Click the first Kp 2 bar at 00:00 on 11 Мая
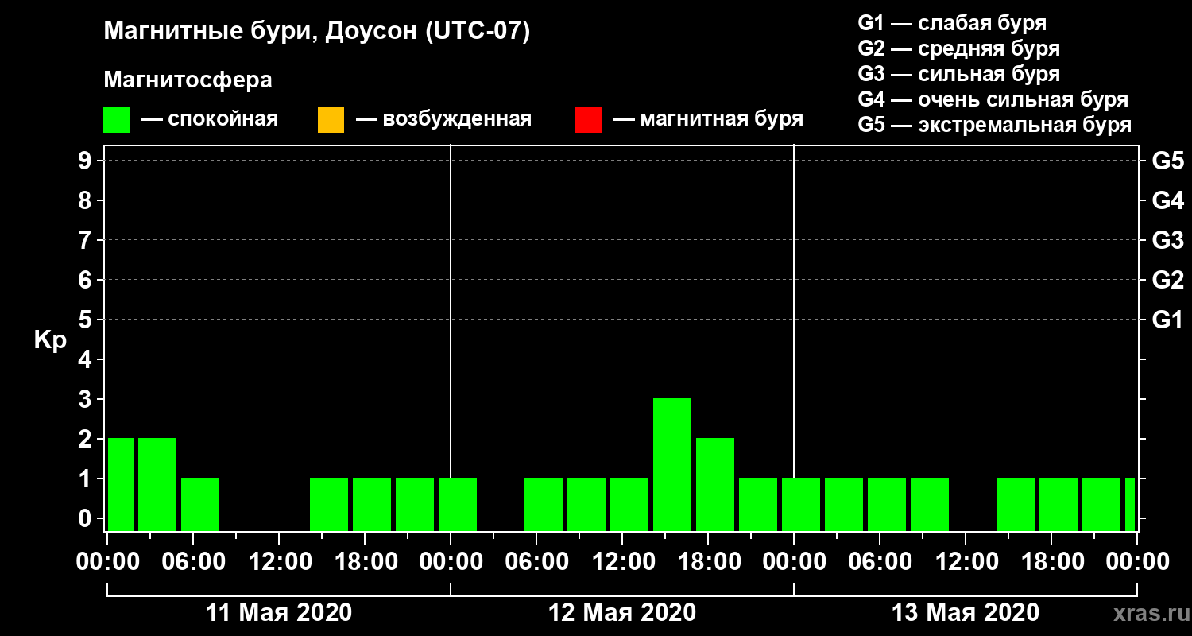1192x636 pixels. (121, 484)
